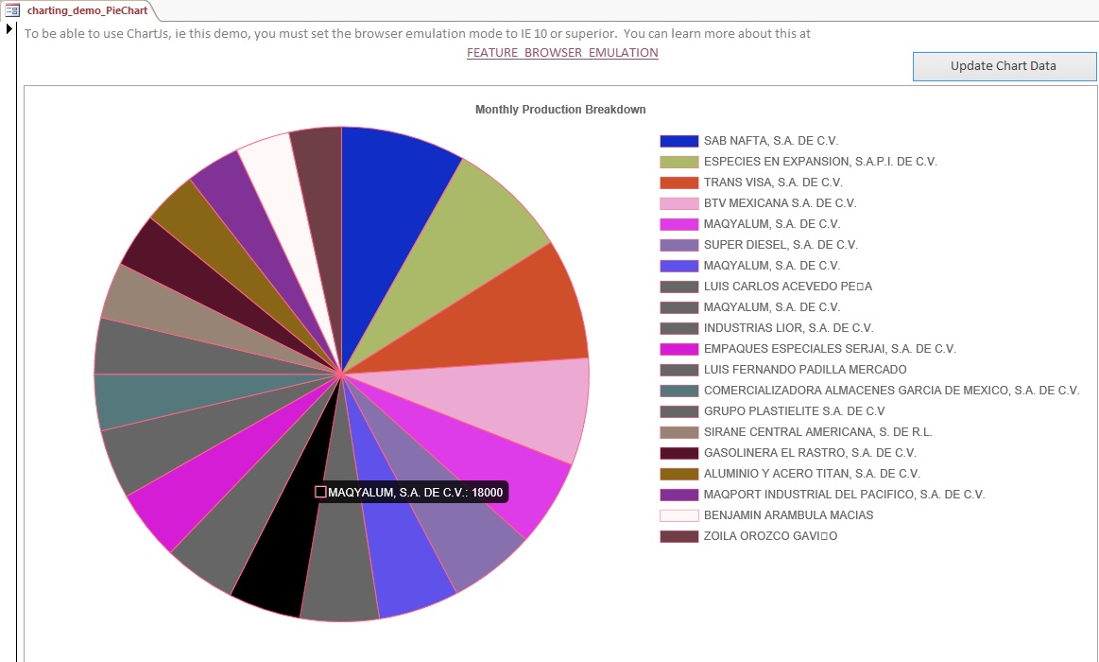Toggle COMERCIALIZADORA ALMACENES GARCIA legend swatch
Viewport: 1099px width, 662px height.
pos(679,391)
